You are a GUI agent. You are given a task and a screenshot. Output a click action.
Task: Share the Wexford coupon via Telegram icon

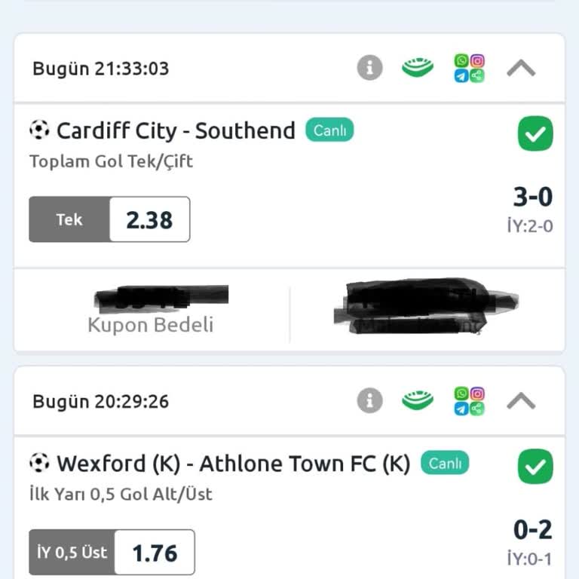[x=461, y=409]
